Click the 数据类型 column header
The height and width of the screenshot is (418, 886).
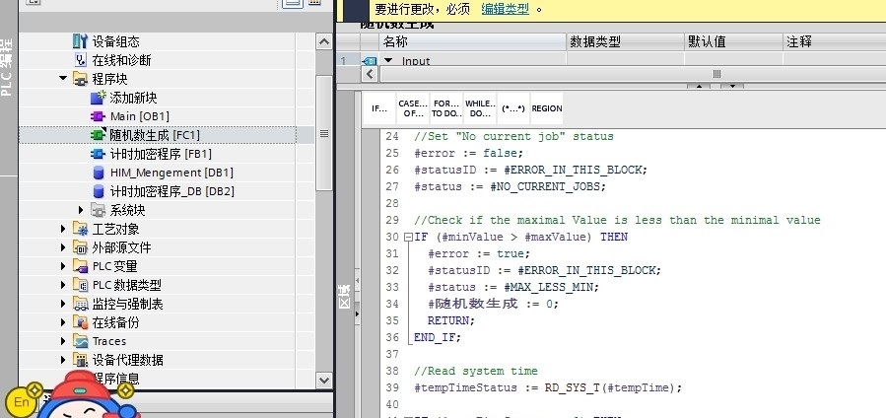pos(626,41)
